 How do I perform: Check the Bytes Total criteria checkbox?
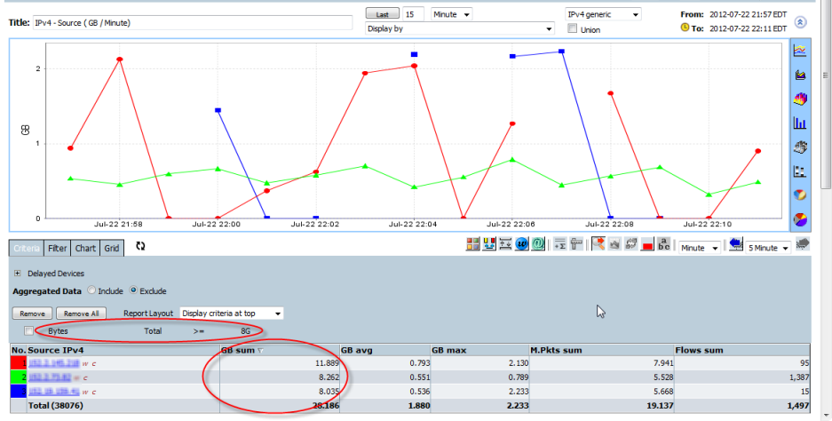point(28,330)
